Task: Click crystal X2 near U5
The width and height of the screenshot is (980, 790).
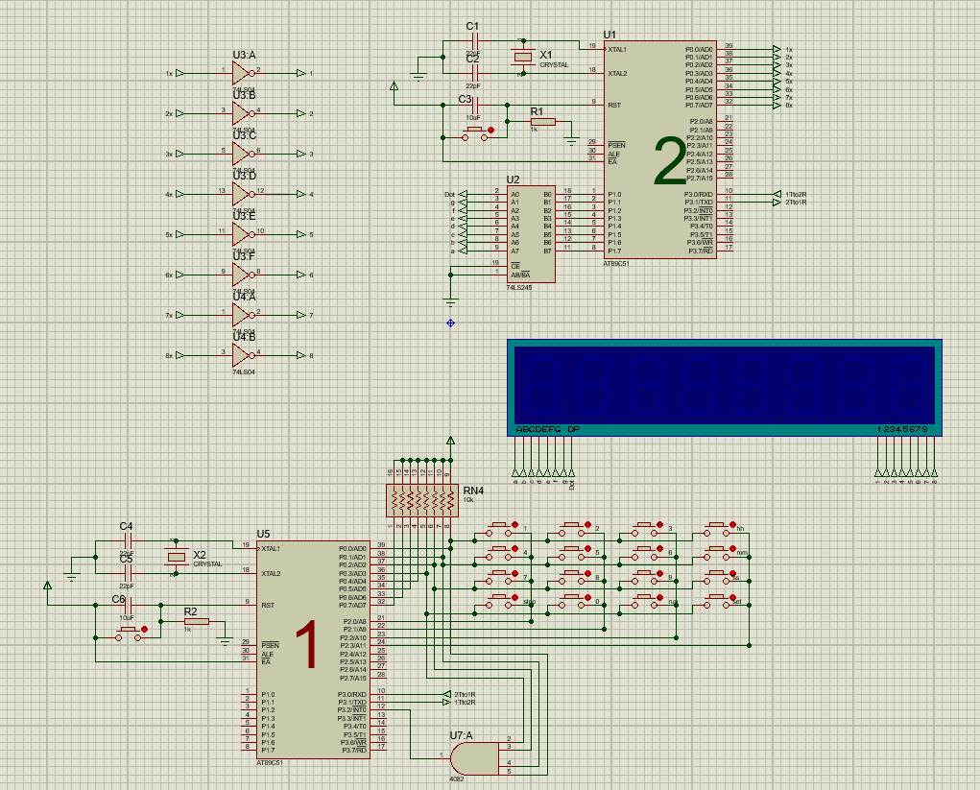Action: [x=178, y=559]
